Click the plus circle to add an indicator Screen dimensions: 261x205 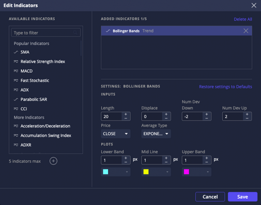[53, 161]
